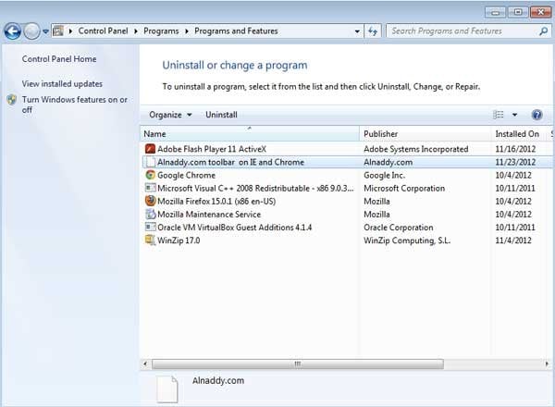Select Adobe Flash Player 11 ActiveX
This screenshot has width=555, height=407.
212,149
